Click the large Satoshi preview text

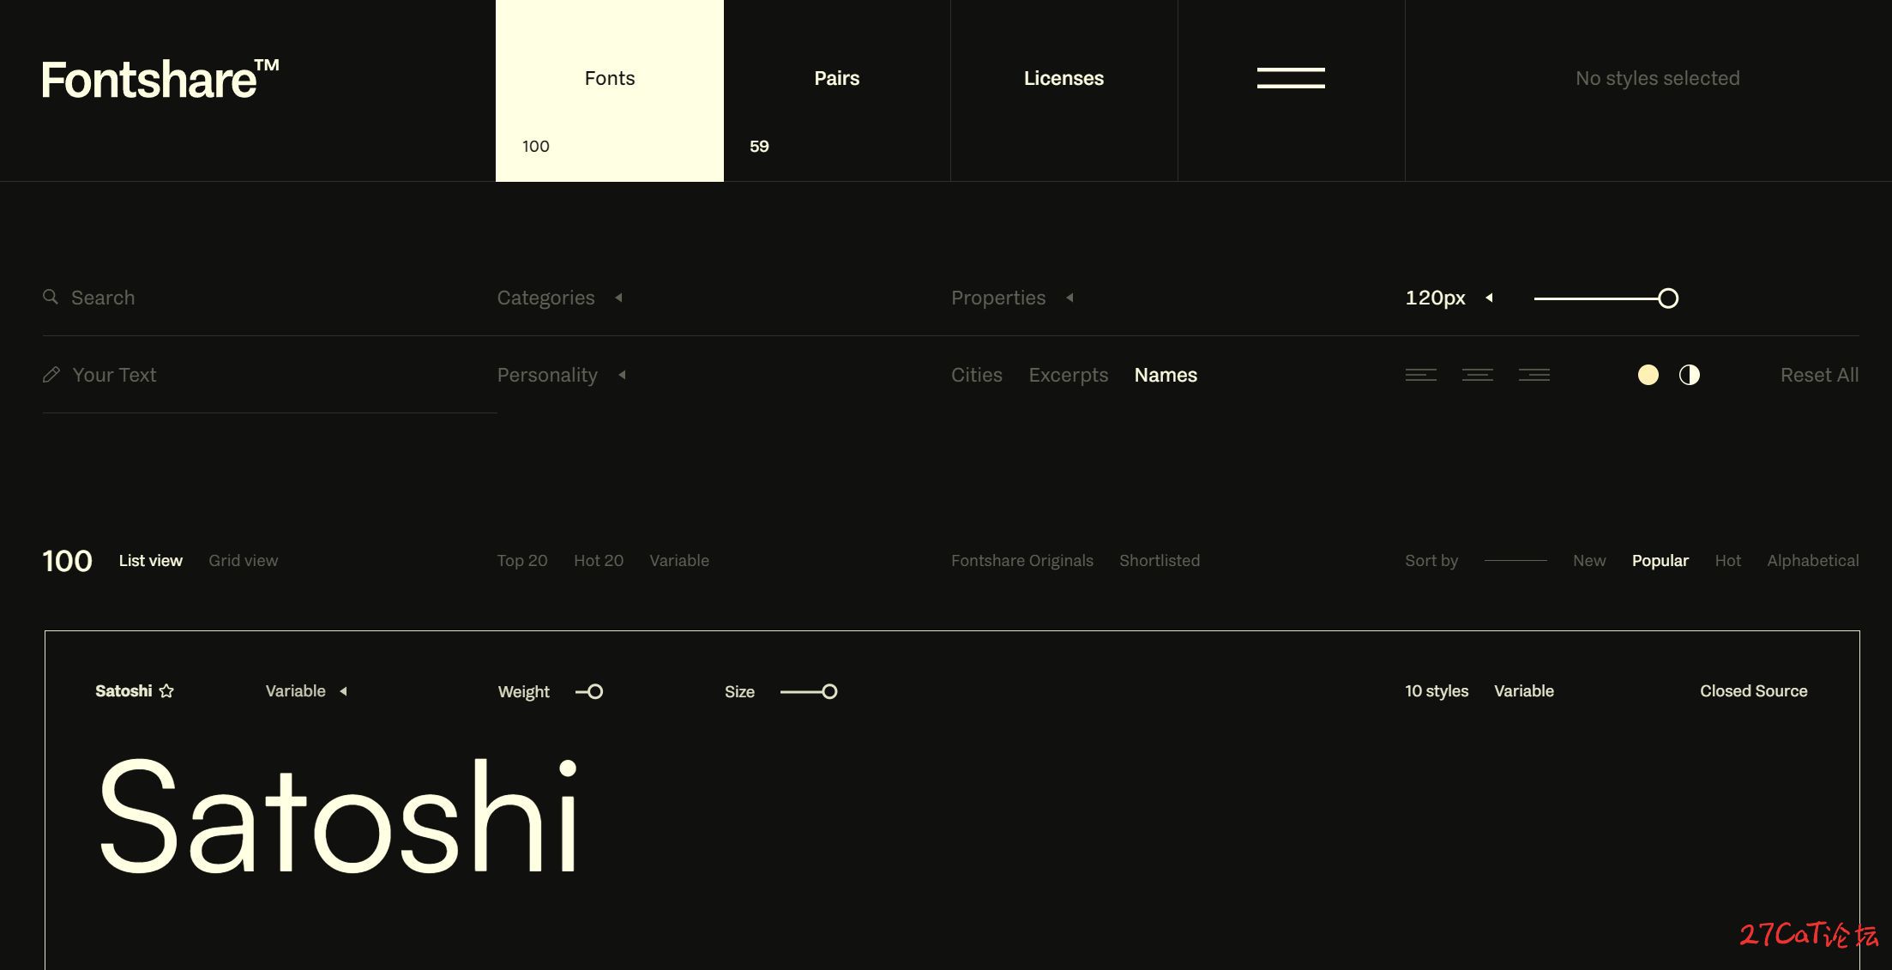(x=340, y=815)
